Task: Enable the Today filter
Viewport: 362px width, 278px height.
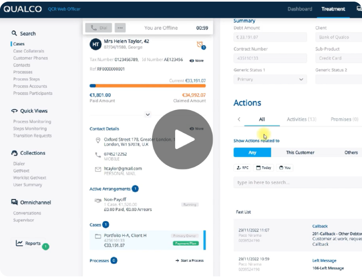Action: [263, 167]
